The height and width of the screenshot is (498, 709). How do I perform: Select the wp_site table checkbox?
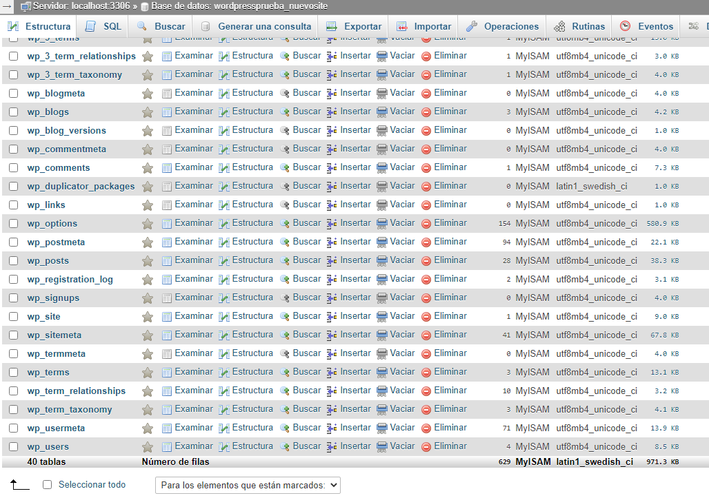coord(14,317)
